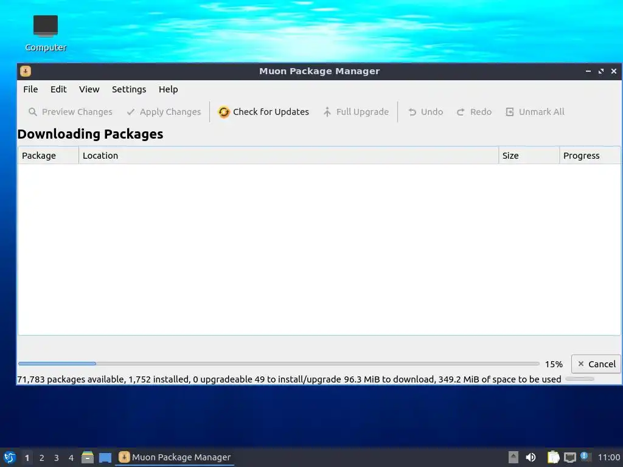Click the 15% progress label
The image size is (623, 467).
coord(554,364)
